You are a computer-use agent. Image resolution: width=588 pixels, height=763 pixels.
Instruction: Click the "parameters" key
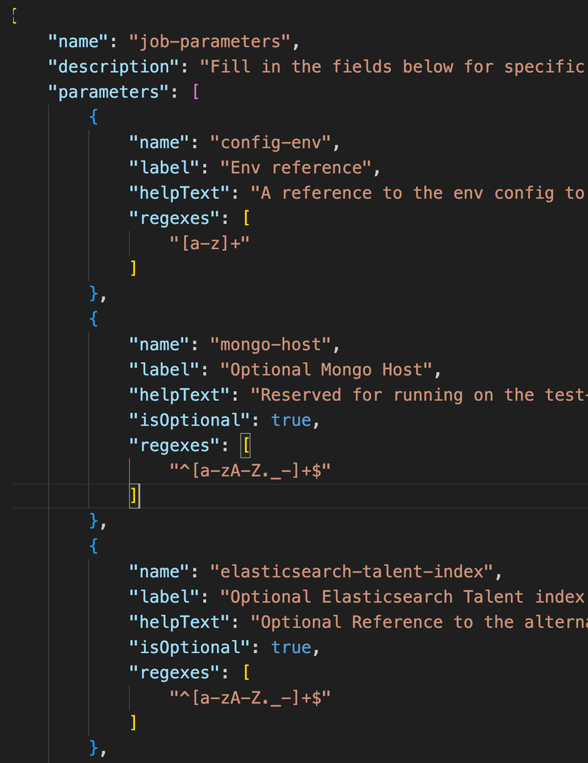(109, 92)
